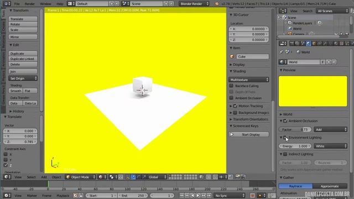Open the Object properties tab icon
The height and width of the screenshot is (199, 354).
point(314,43)
